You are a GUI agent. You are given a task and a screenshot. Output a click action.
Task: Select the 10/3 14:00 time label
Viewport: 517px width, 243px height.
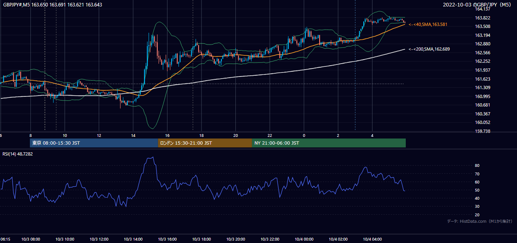coord(133,239)
